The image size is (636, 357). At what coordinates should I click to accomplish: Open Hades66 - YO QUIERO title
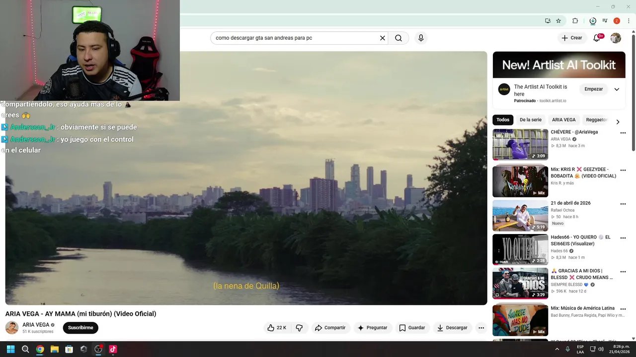(580, 240)
